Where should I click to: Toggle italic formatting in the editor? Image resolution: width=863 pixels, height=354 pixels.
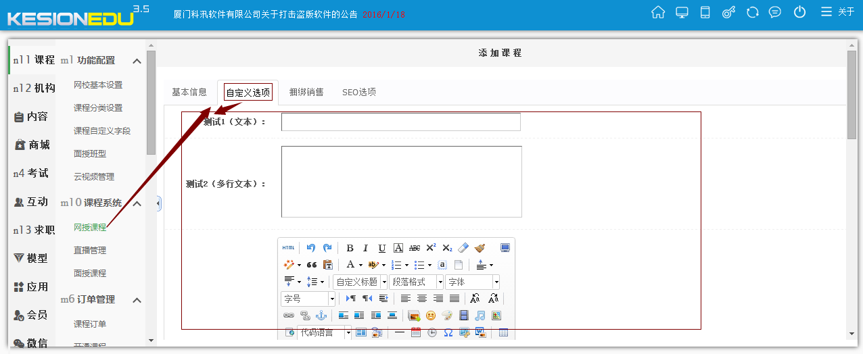366,248
